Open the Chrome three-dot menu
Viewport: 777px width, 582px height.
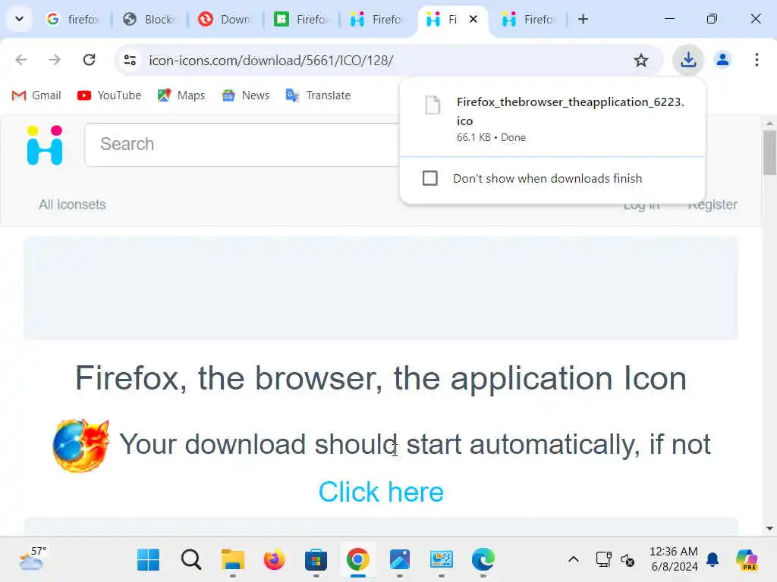tap(757, 60)
